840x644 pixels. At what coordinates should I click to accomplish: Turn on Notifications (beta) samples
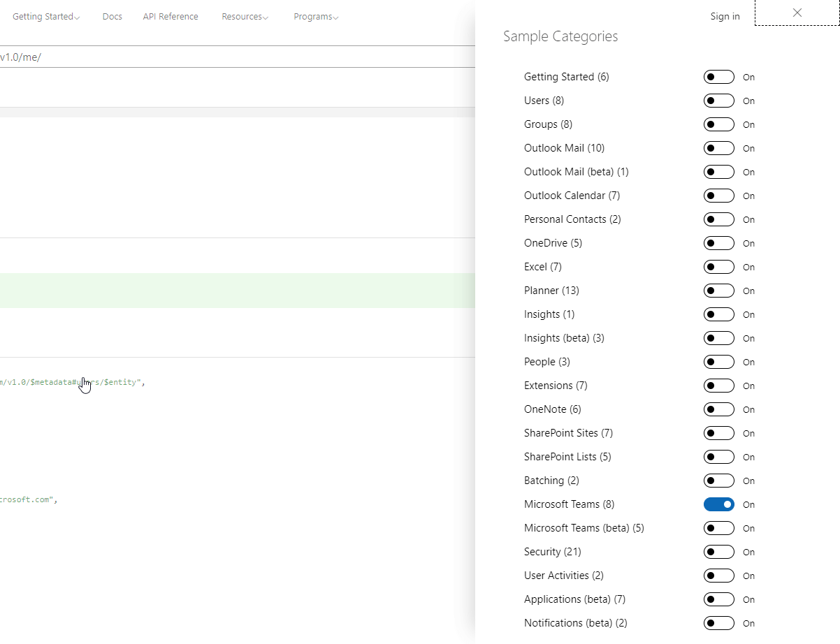[x=718, y=623]
